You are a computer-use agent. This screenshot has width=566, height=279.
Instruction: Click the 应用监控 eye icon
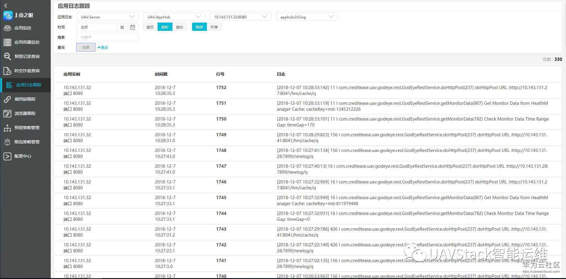[7, 28]
